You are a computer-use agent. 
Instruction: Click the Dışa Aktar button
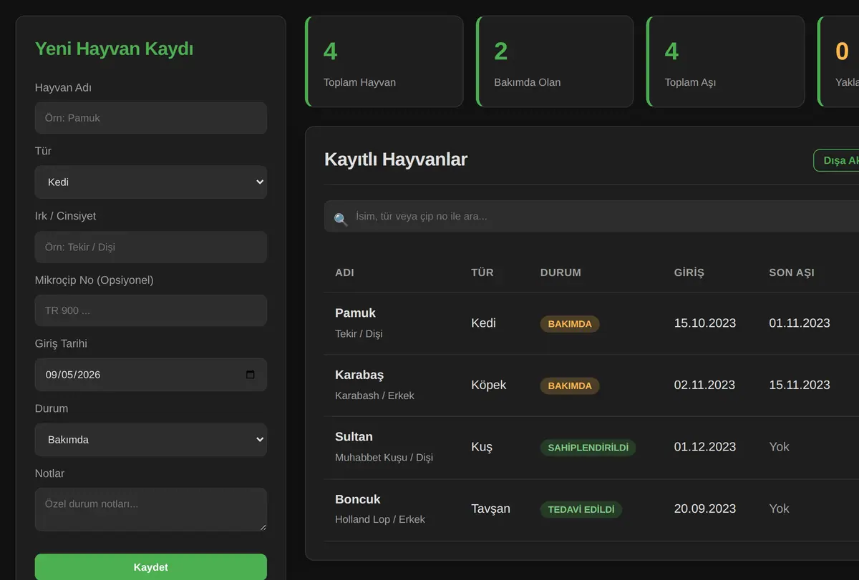[836, 160]
